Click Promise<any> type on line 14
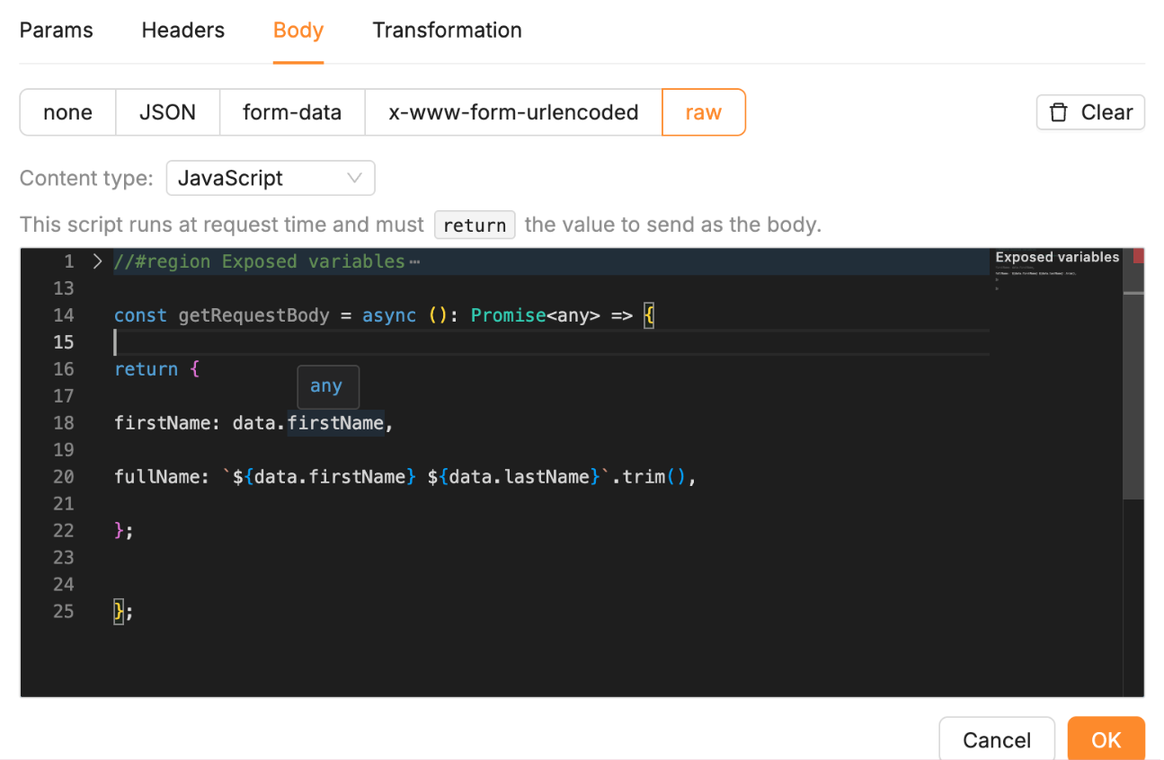1164x760 pixels. [x=536, y=315]
